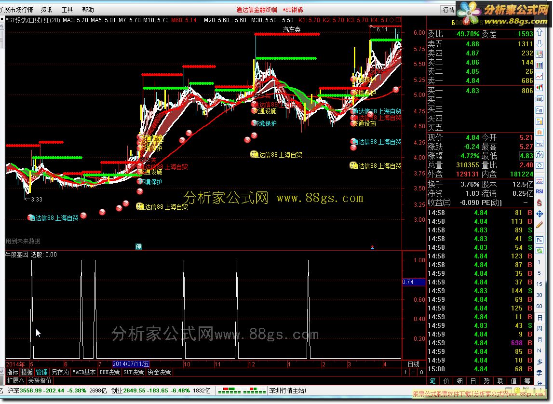The image size is (553, 404).
Task: Select the blue four-way move arrows icon
Action: pos(539,214)
